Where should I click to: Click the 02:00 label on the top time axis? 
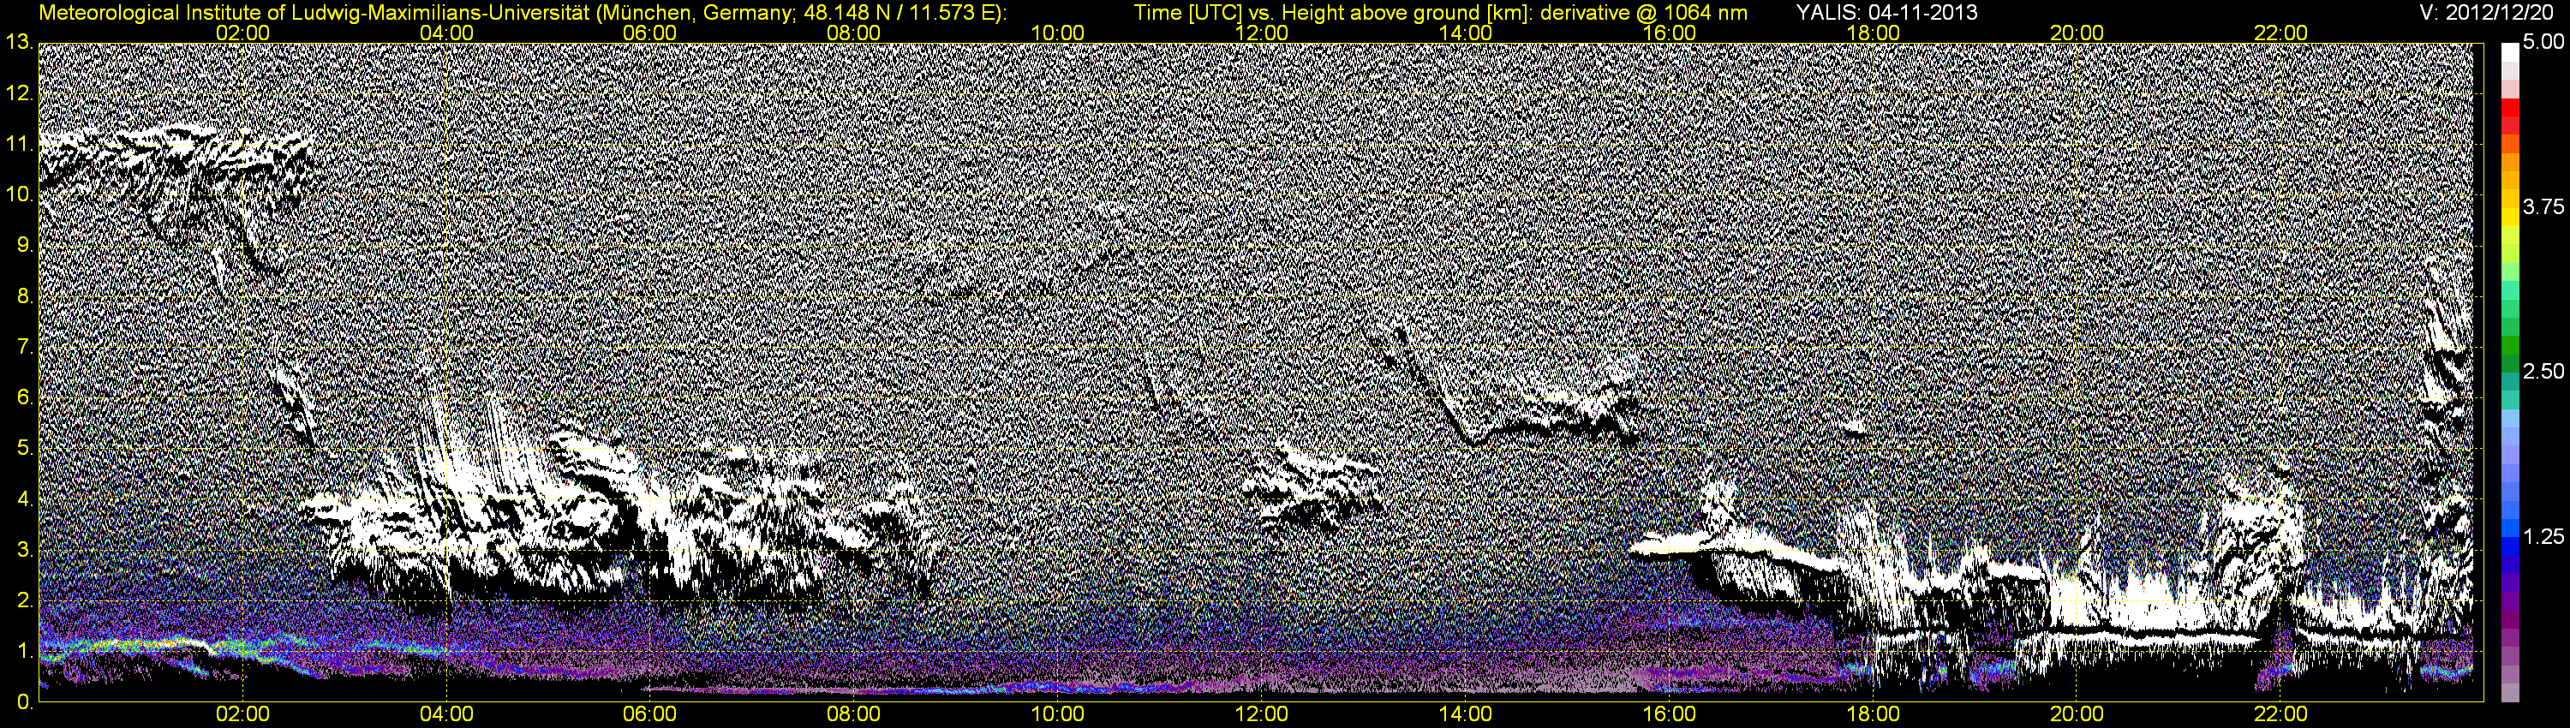coord(242,33)
